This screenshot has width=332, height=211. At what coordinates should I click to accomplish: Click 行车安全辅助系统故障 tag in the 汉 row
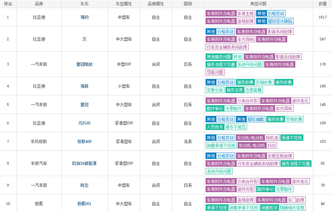227,47
